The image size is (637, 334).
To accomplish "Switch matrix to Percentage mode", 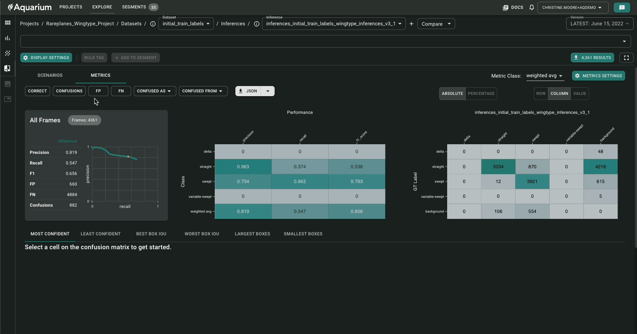I will pos(481,94).
